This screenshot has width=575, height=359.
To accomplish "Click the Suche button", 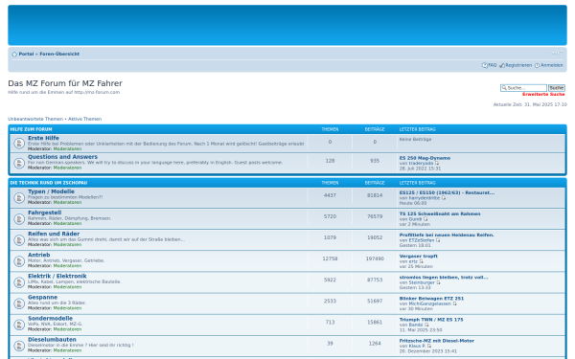I will 556,88.
